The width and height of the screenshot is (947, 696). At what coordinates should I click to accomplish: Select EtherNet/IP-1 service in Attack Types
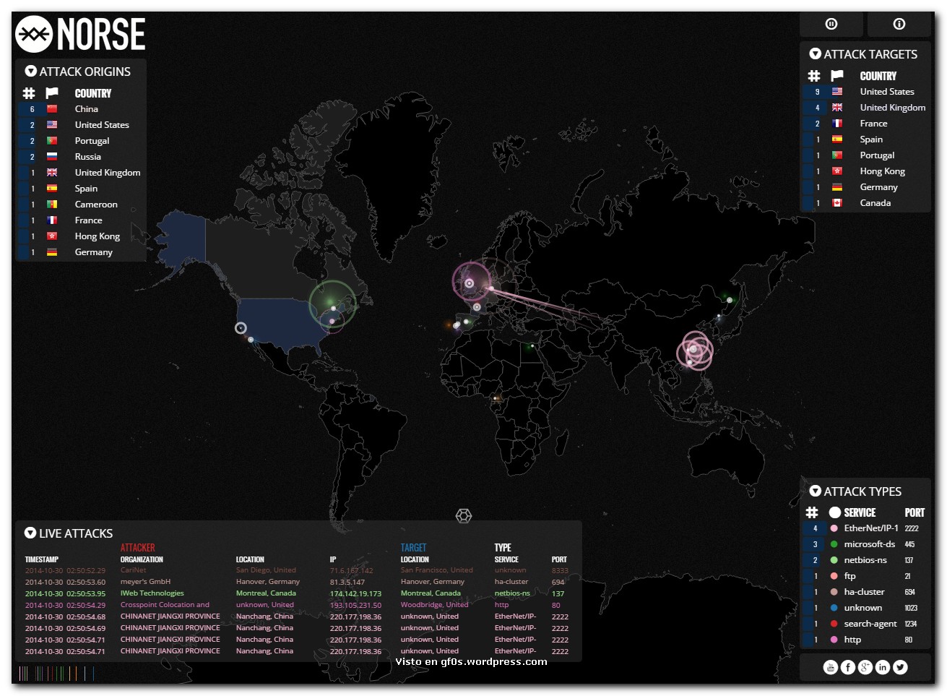pos(870,528)
